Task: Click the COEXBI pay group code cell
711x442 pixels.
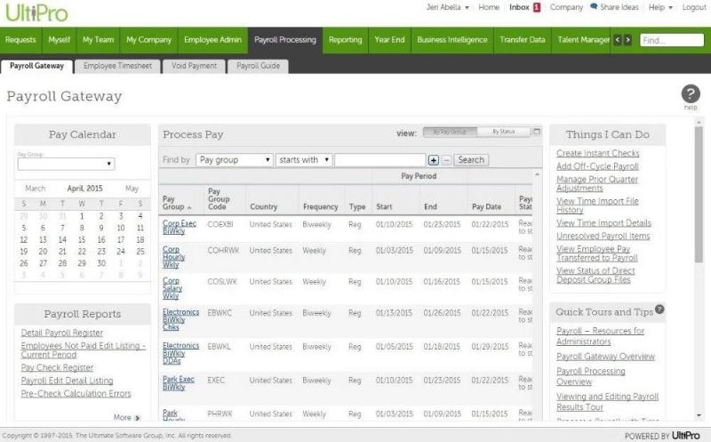Action: pos(220,224)
